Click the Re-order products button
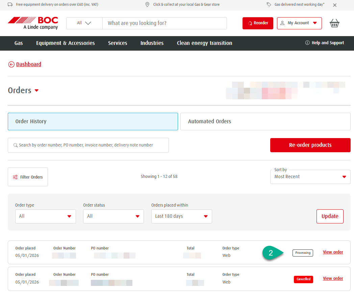Screen dimensions: 354x293 310,145
